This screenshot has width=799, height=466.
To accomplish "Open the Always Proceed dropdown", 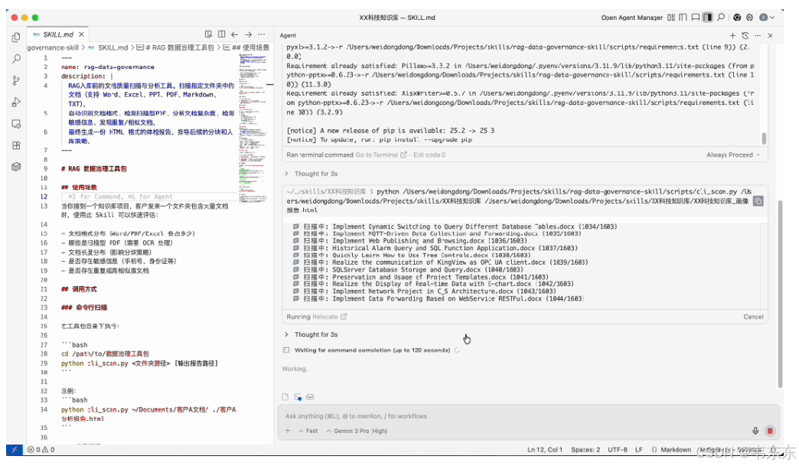I will pos(733,155).
